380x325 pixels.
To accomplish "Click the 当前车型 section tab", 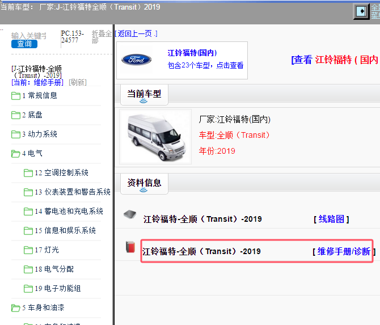I will pos(144,95).
